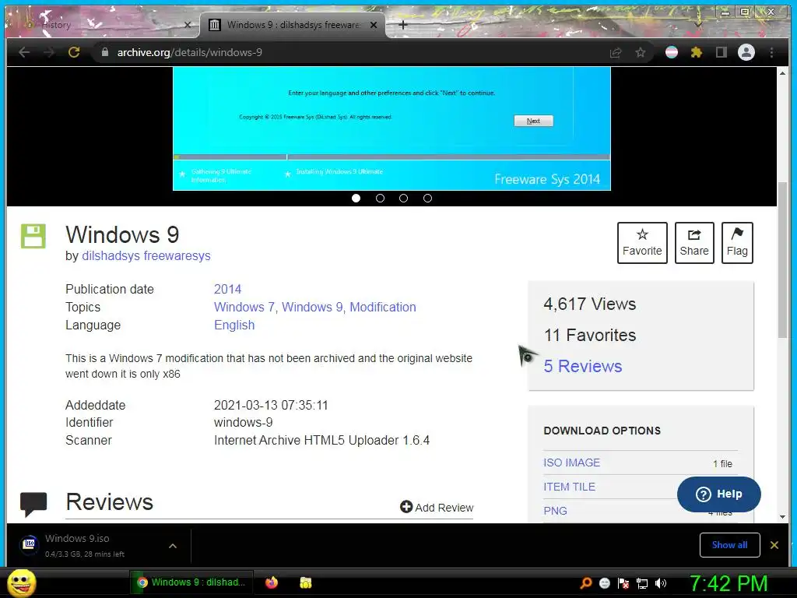The image size is (797, 598).
Task: Click the network tray icon
Action: click(642, 583)
